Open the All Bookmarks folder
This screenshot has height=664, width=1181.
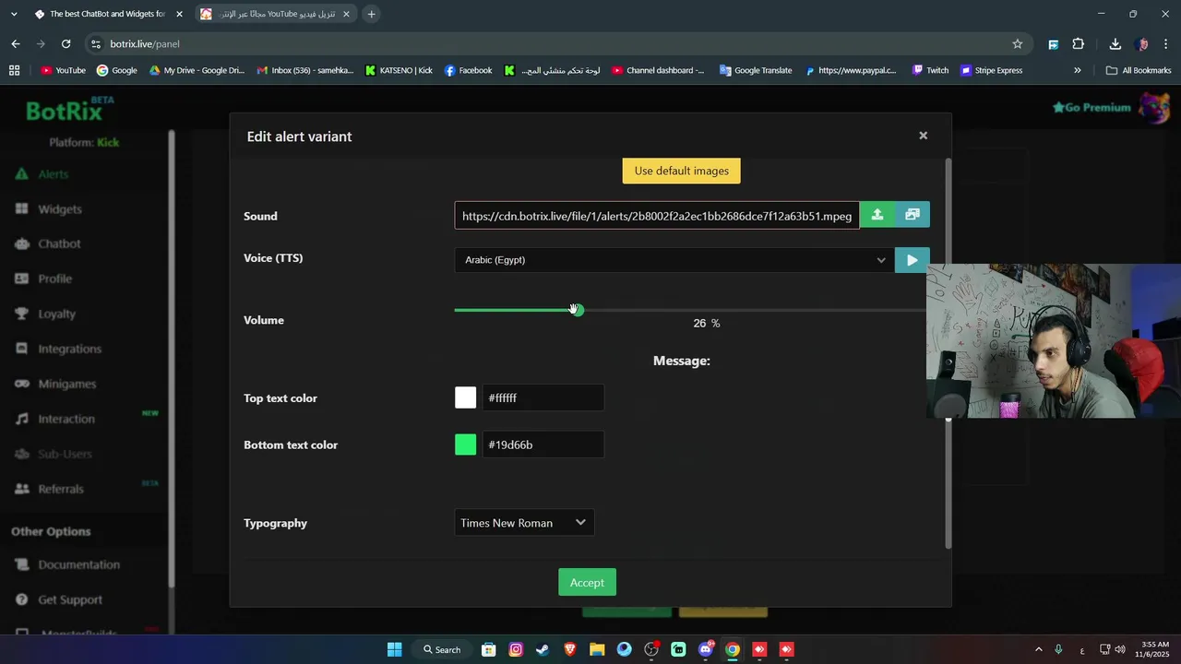pos(1139,70)
